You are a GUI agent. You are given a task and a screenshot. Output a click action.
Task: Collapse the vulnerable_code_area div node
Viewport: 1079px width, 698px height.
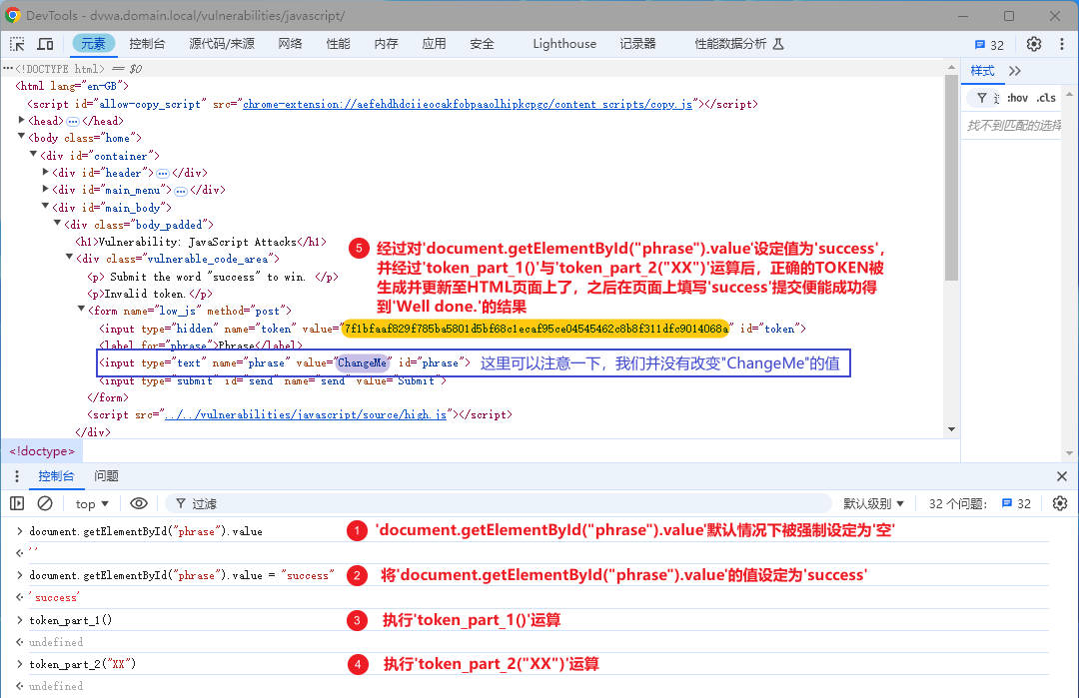click(x=69, y=258)
